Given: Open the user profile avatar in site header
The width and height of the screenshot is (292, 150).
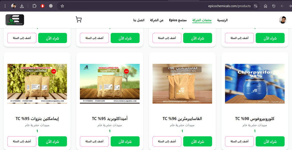Looking at the screenshot, I should coord(283,20).
